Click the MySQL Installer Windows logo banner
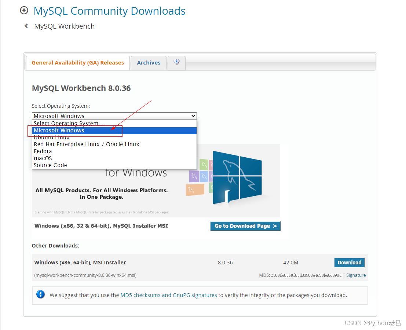 (x=156, y=181)
